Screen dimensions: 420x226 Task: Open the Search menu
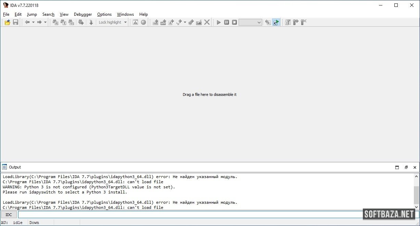[x=48, y=14]
